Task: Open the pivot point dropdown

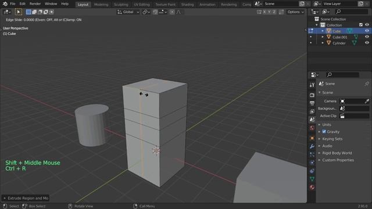Action: pyautogui.click(x=146, y=12)
